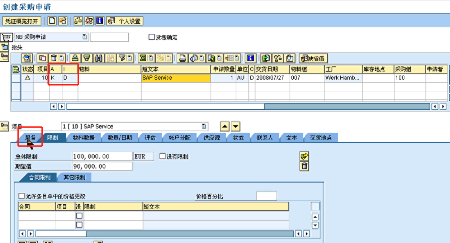The height and width of the screenshot is (243, 450).
Task: Open the dropdown next to trash icon
Action: [62, 58]
